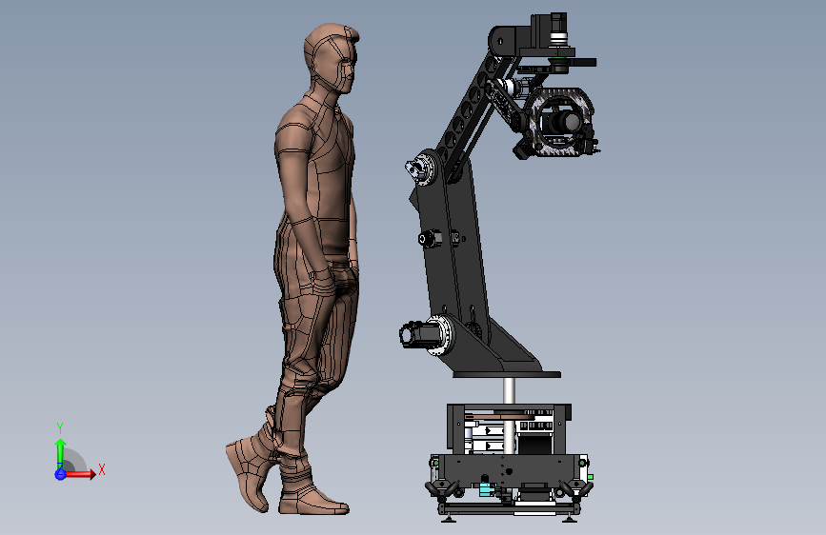Select the silver vertical column under the platform
This screenshot has width=826, height=535.
point(509,416)
